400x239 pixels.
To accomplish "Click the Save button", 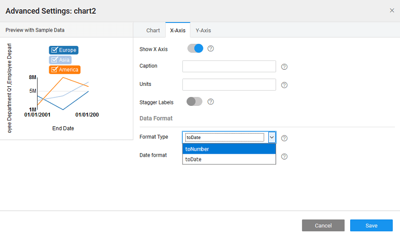I will [371, 225].
